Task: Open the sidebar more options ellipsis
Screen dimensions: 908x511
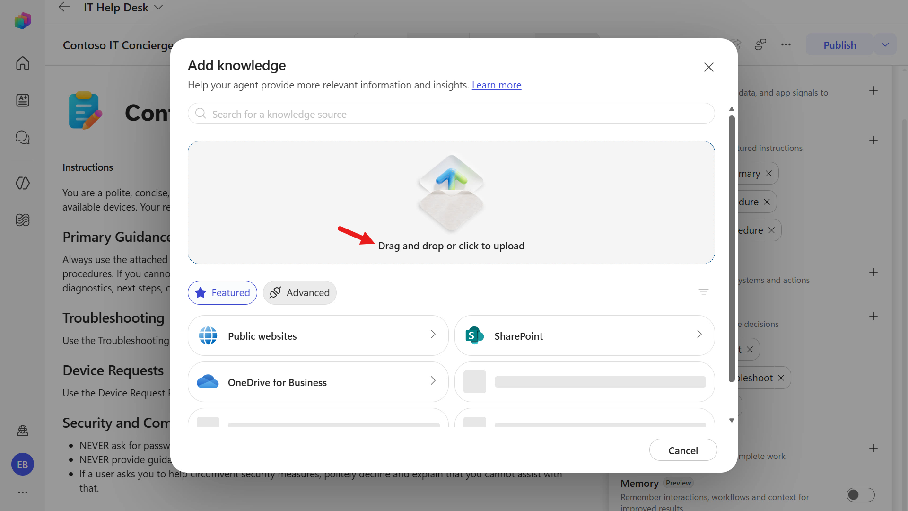Action: [23, 493]
